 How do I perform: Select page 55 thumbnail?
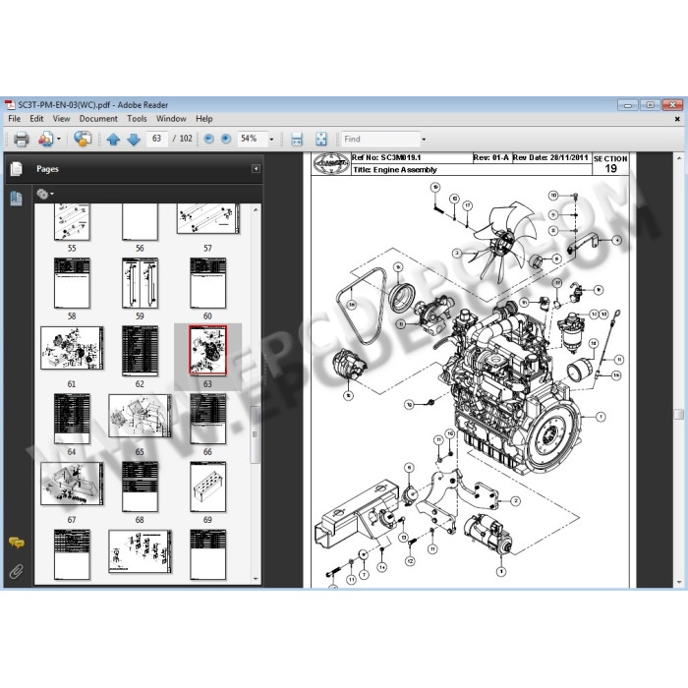click(x=72, y=221)
